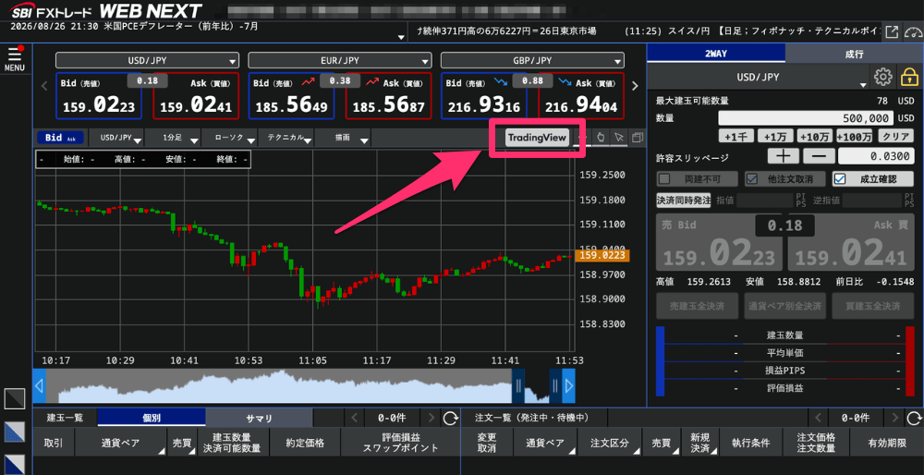Image resolution: width=924 pixels, height=475 pixels.
Task: Select the hand pan tool in chart
Action: tap(602, 138)
